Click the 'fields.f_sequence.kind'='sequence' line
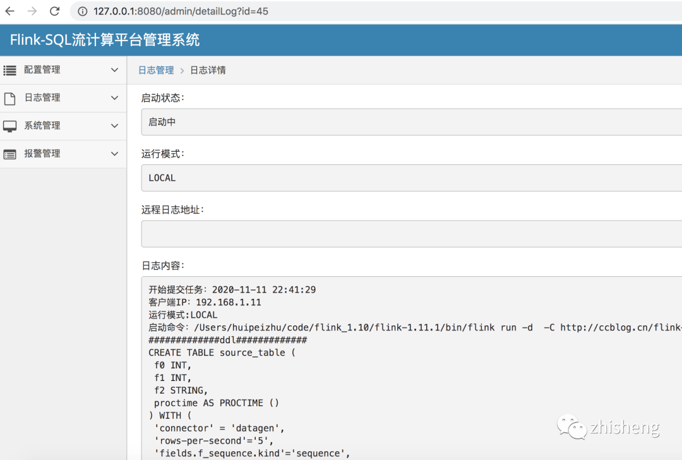 [252, 454]
